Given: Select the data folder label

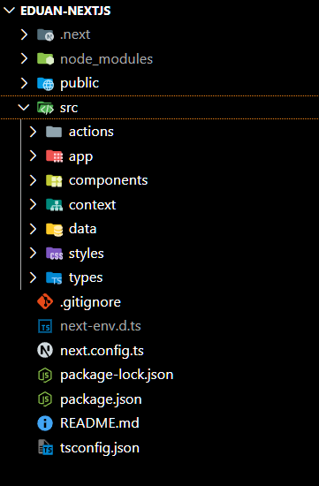Looking at the screenshot, I should pos(82,229).
